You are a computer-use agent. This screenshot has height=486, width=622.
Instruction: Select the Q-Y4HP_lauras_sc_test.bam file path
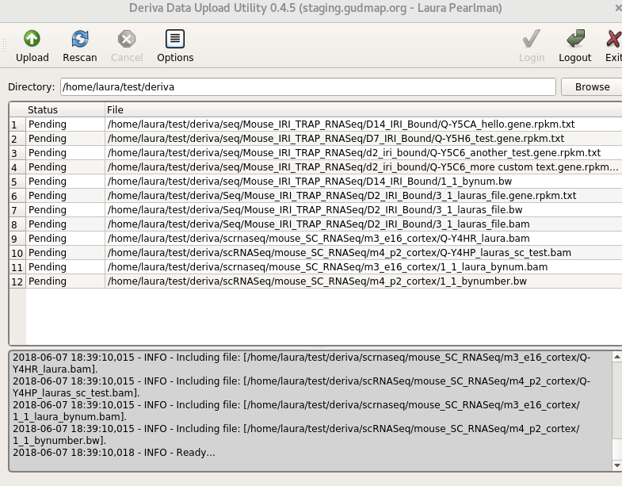(339, 253)
